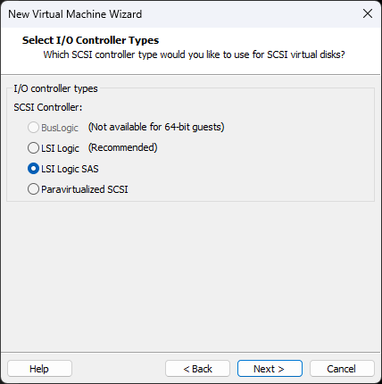This screenshot has width=382, height=384.
Task: Click the 'LSI Logic' label text
Action: pyautogui.click(x=60, y=148)
